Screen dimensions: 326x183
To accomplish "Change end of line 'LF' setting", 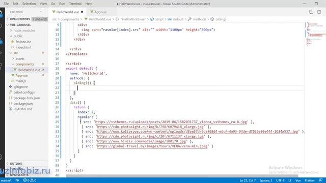I will point(290,180).
